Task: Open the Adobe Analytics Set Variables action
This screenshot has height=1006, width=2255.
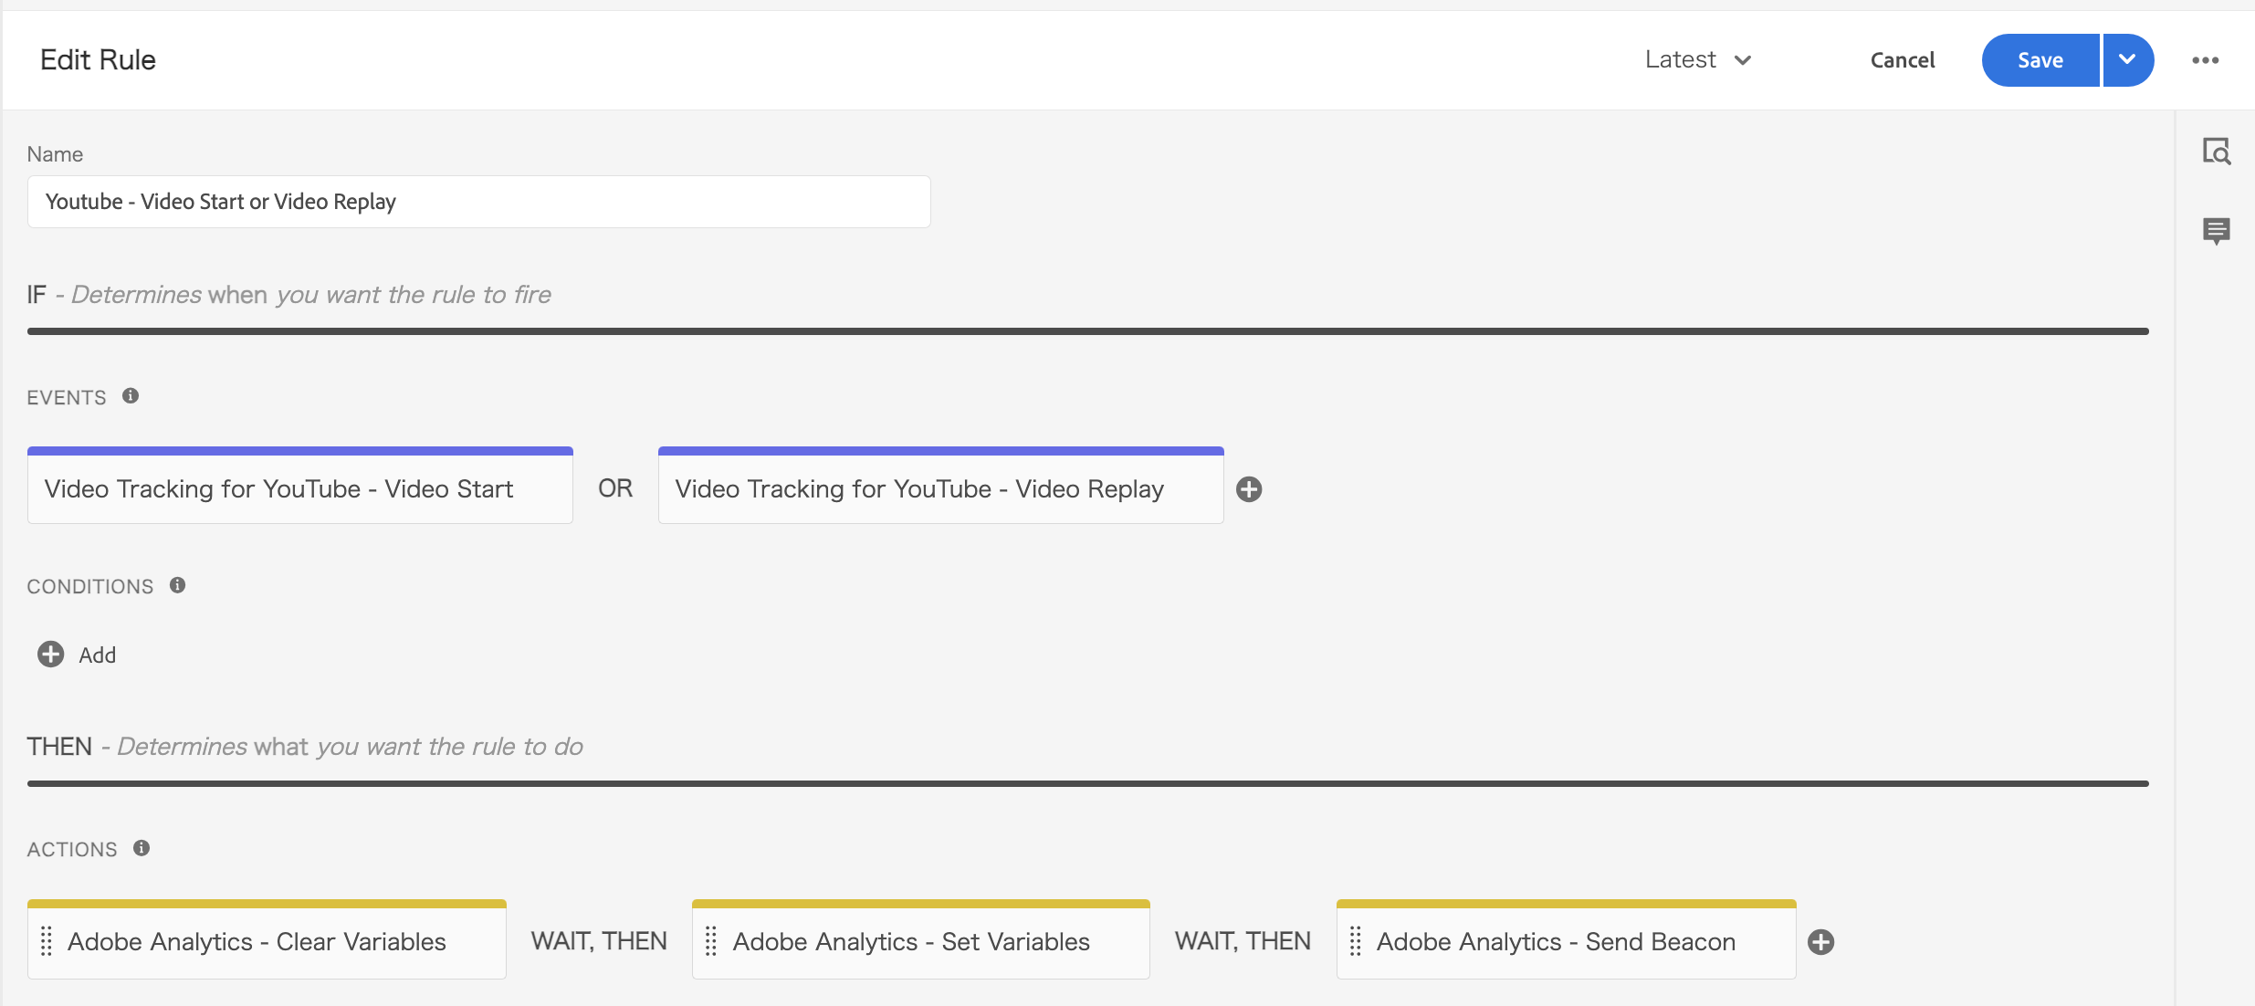Action: coord(921,940)
